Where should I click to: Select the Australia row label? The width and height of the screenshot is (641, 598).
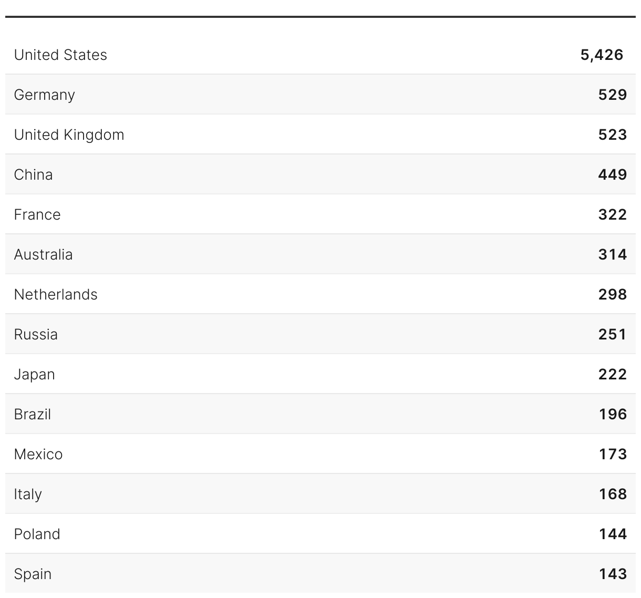(43, 254)
